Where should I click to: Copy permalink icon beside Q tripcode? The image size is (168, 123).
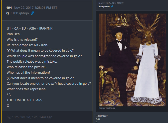32,13
